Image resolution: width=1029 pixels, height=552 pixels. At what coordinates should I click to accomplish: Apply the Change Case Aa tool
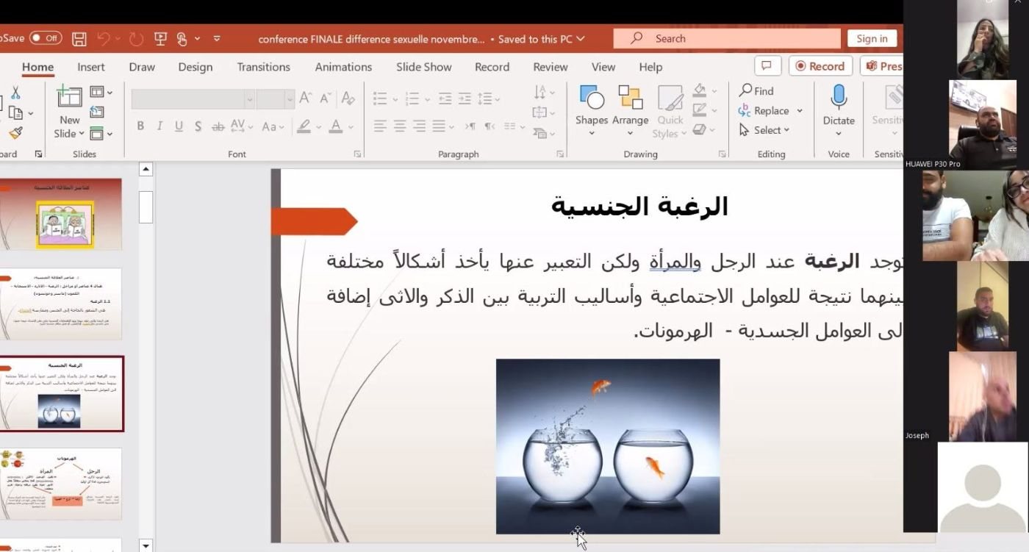[x=273, y=126]
